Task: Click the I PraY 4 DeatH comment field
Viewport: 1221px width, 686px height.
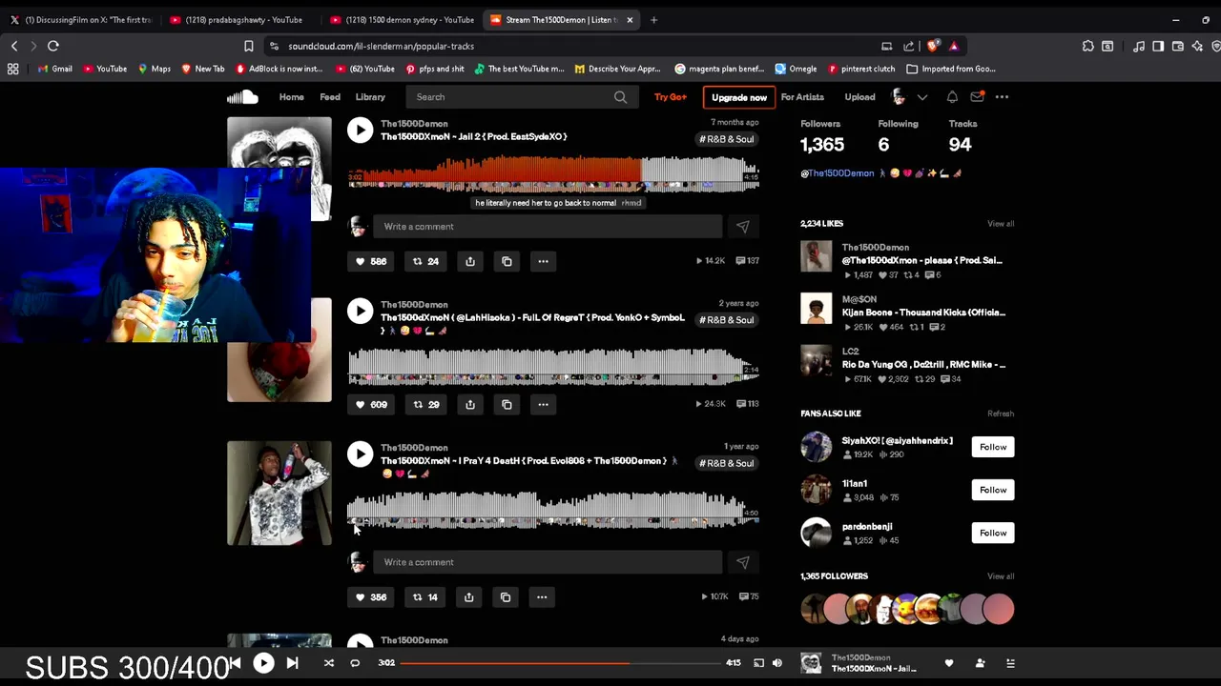Action: [548, 562]
